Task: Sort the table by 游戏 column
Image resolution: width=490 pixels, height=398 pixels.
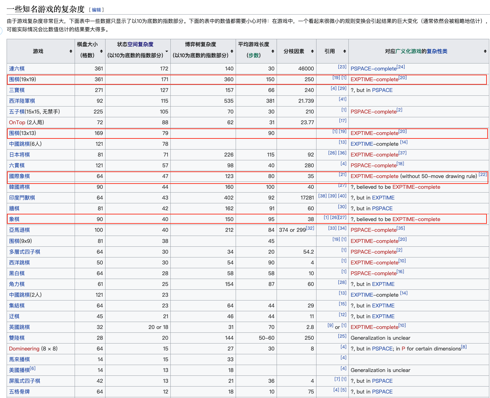Action: [x=71, y=51]
